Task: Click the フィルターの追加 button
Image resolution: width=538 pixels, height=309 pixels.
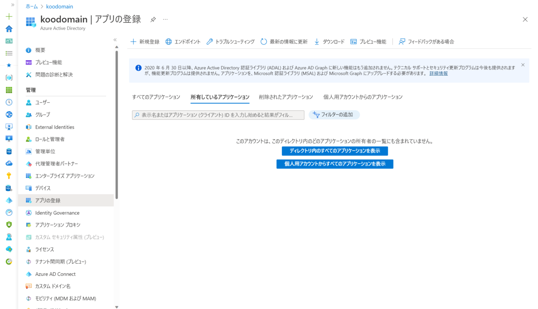Action: pyautogui.click(x=334, y=115)
